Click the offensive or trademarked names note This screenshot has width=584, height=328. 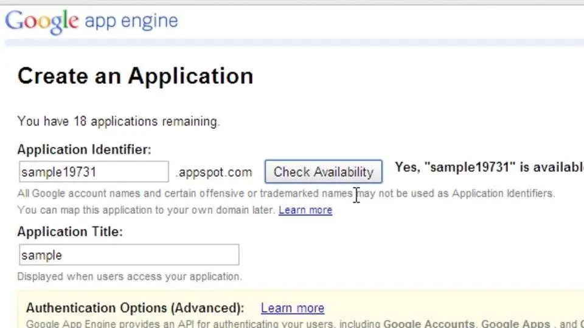click(286, 194)
